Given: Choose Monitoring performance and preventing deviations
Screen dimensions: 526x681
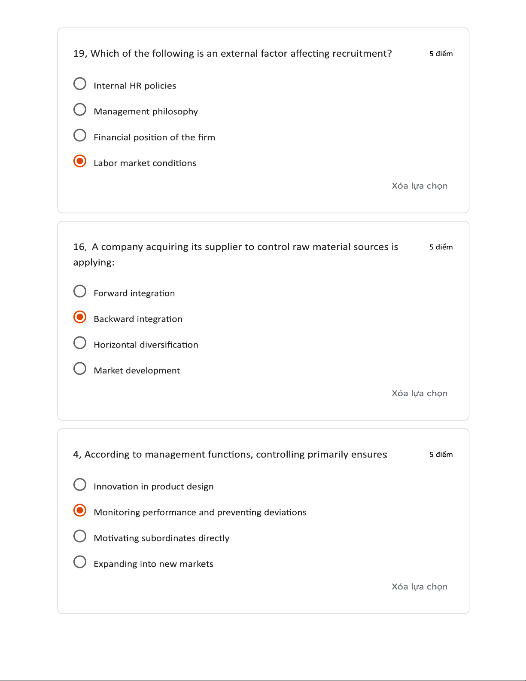Looking at the screenshot, I should click(80, 510).
